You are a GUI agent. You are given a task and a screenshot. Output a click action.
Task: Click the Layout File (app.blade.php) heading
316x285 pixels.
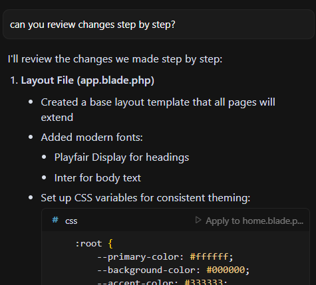87,80
